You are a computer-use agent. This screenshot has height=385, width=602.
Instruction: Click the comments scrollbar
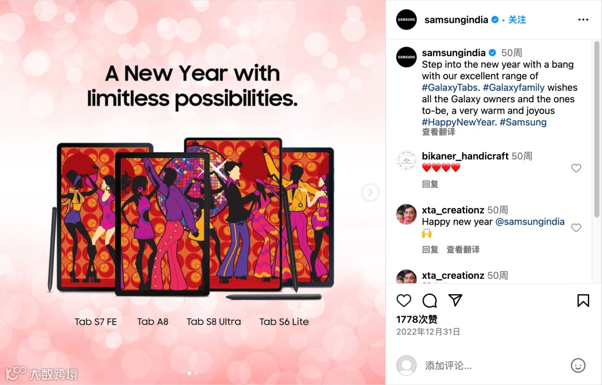[596, 130]
